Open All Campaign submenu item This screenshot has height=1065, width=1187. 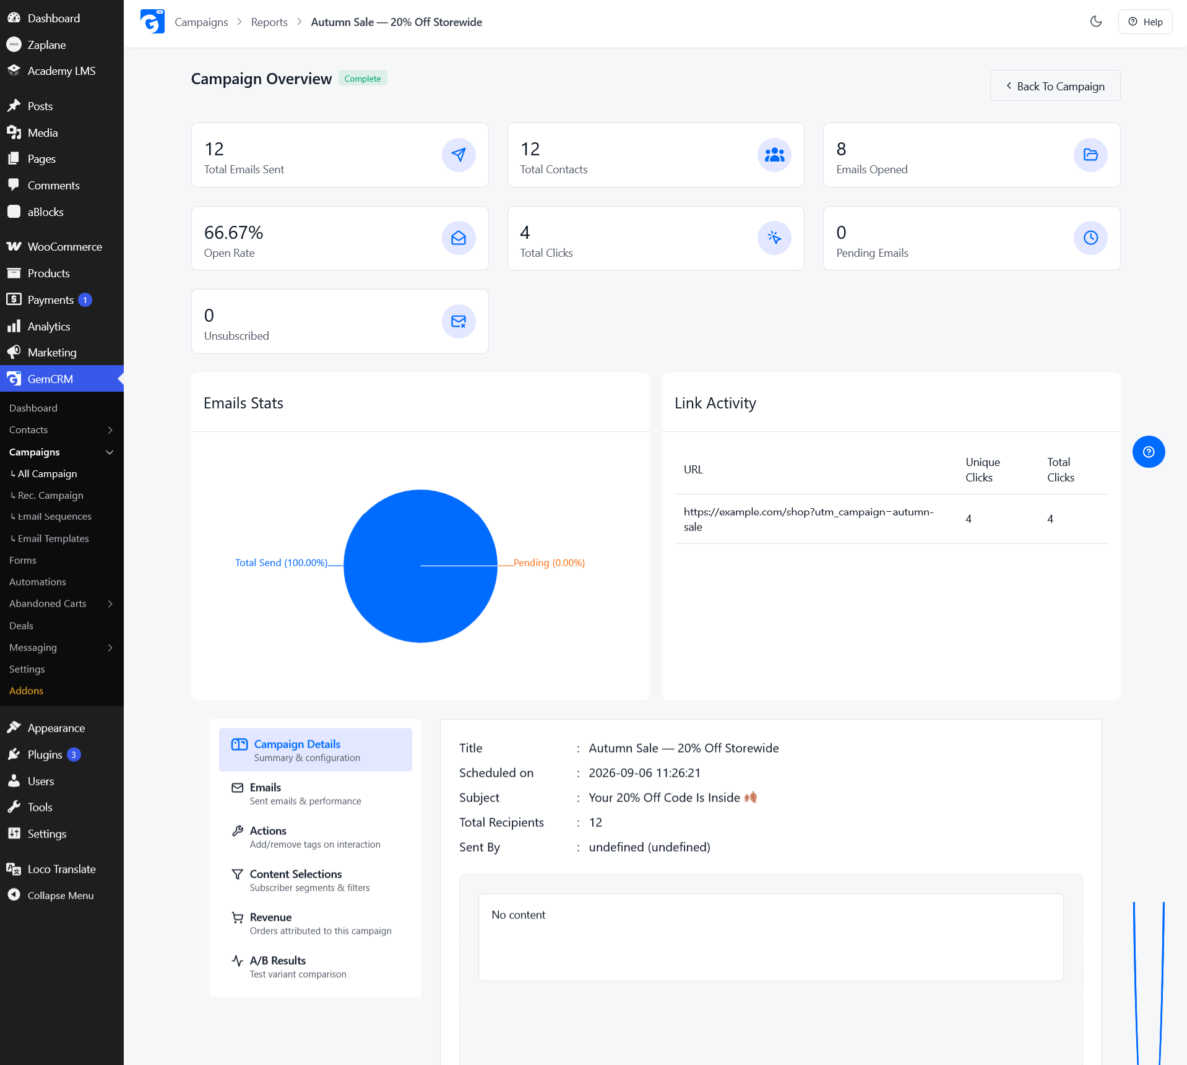tap(48, 474)
